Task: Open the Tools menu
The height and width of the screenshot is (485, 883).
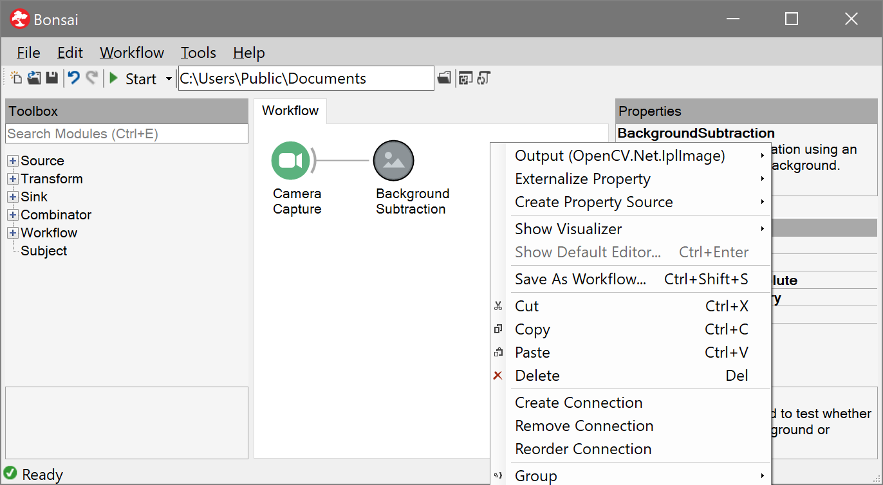Action: pyautogui.click(x=198, y=53)
